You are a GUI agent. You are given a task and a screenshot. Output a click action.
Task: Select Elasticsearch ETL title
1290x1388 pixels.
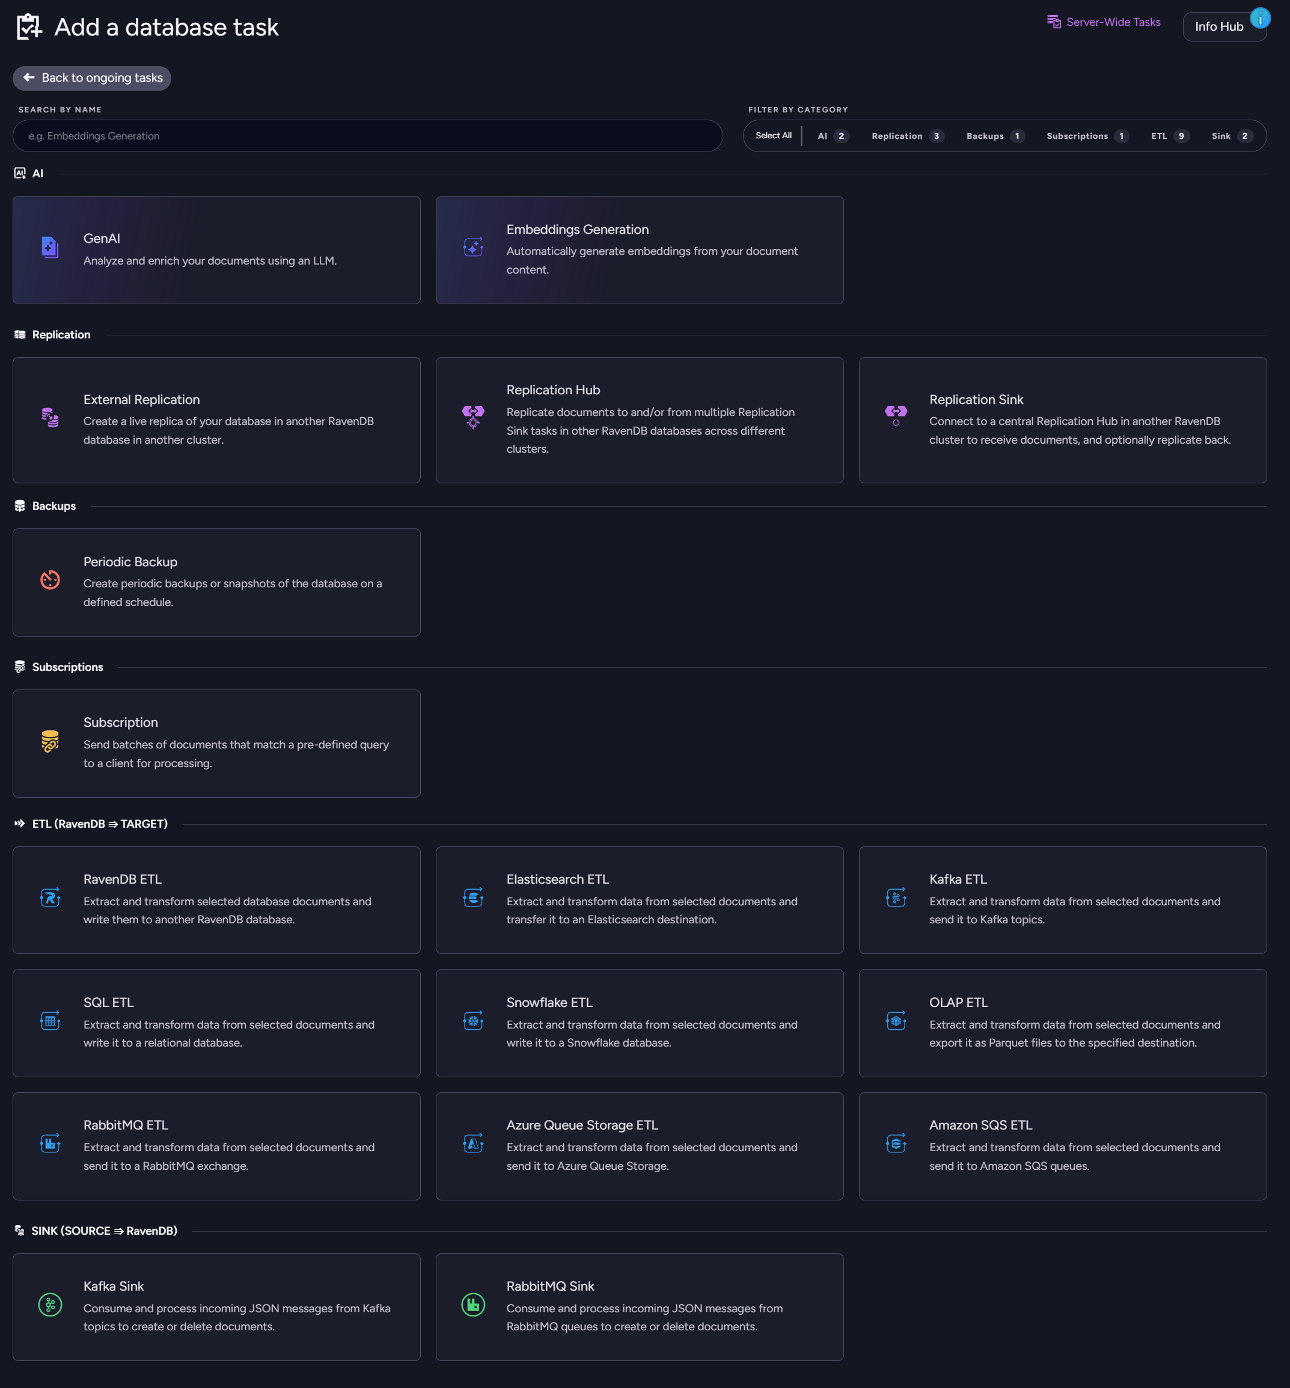pos(557,879)
